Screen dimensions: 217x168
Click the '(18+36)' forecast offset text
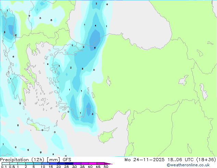pos(206,160)
